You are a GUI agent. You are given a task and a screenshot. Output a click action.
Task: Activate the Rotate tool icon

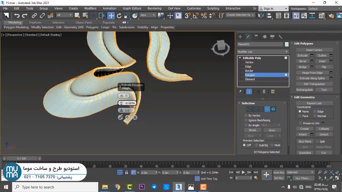[119, 15]
